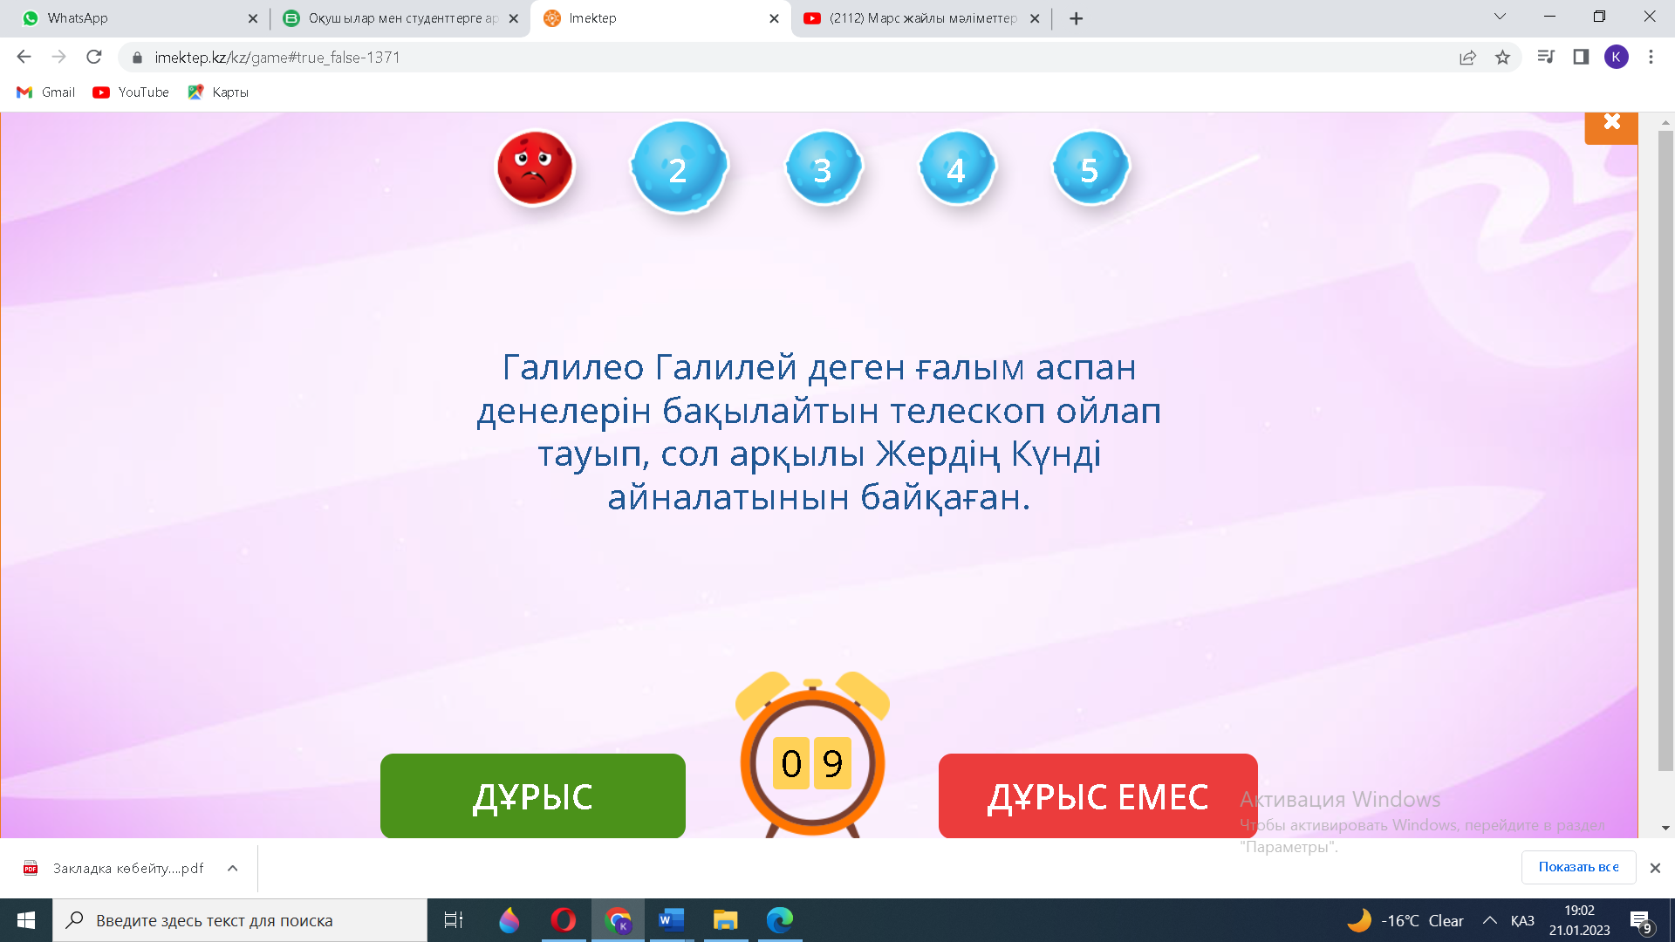Click the green ДҰРЫС answer button
The image size is (1675, 942).
coord(532,795)
